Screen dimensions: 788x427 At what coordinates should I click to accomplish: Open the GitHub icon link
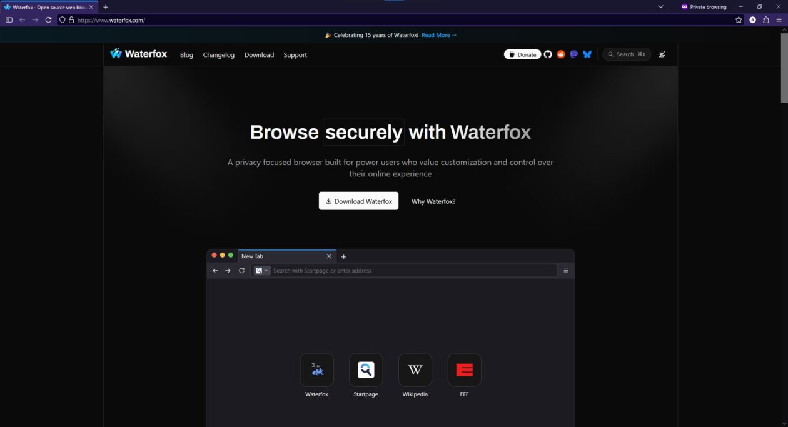[548, 54]
